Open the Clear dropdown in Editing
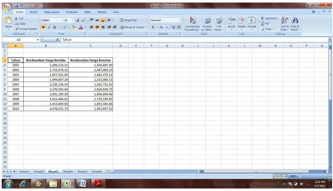The image size is (333, 191). (x=267, y=29)
